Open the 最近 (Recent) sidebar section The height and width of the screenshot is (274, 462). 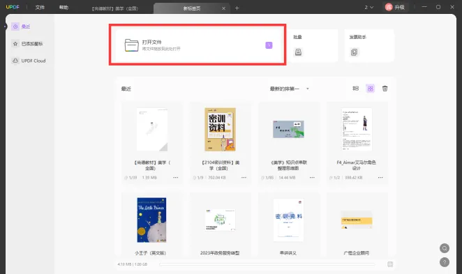pos(21,26)
